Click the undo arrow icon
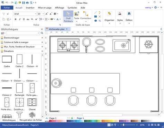The image size is (164, 128). [7, 2]
